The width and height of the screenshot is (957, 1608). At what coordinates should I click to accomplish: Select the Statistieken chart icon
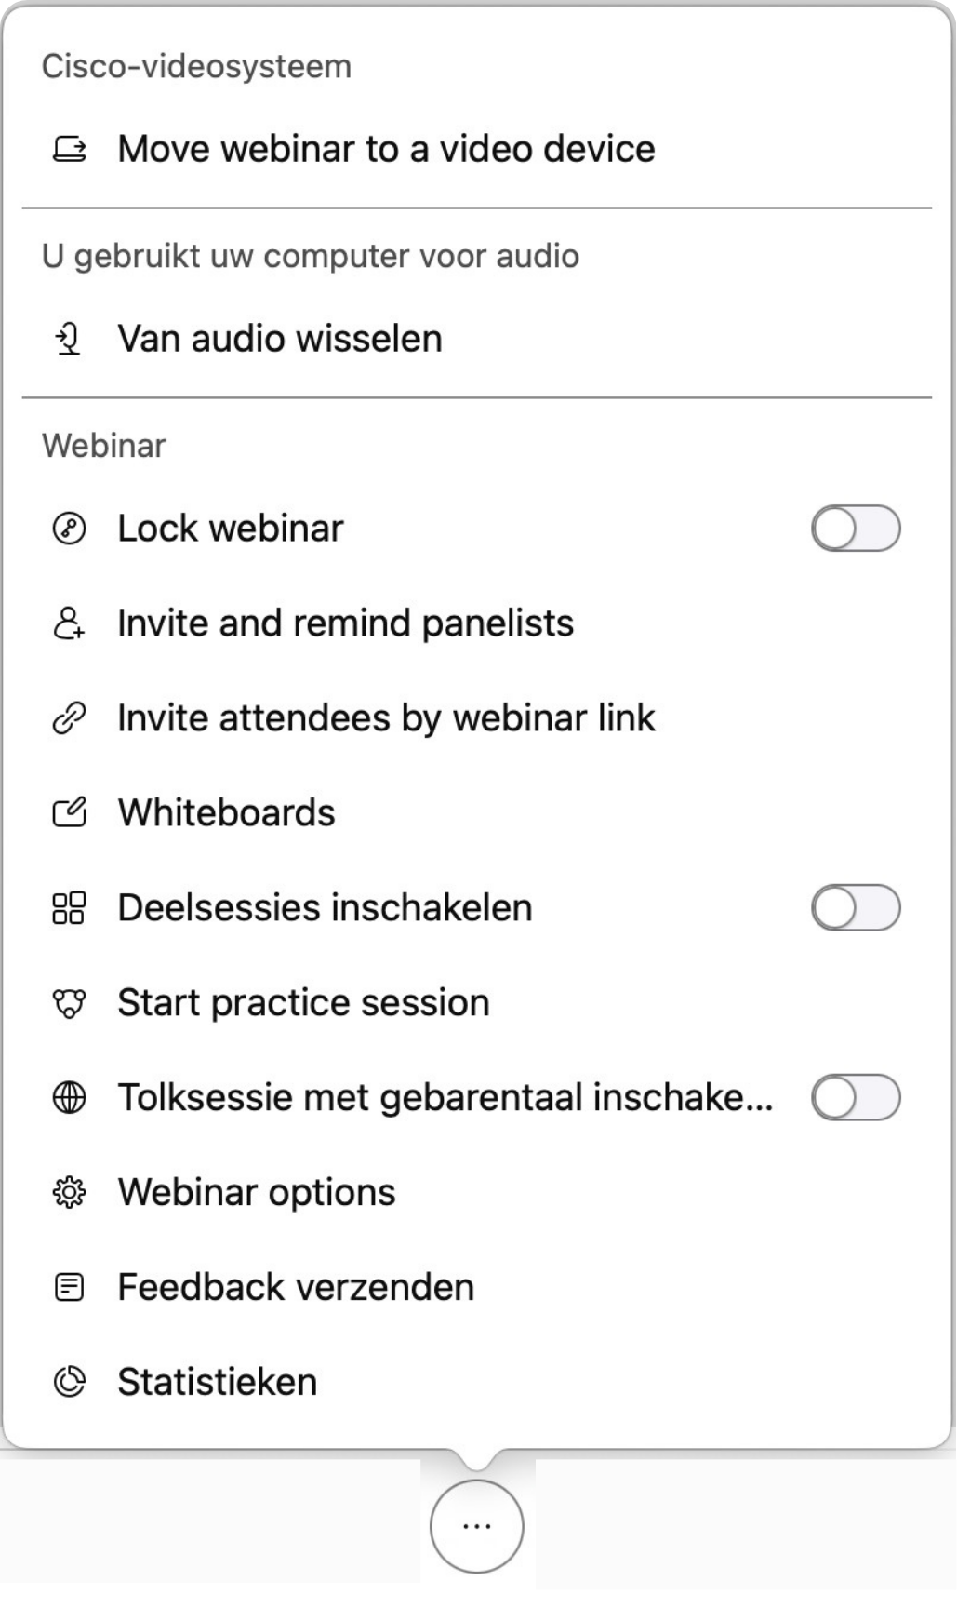tap(69, 1382)
